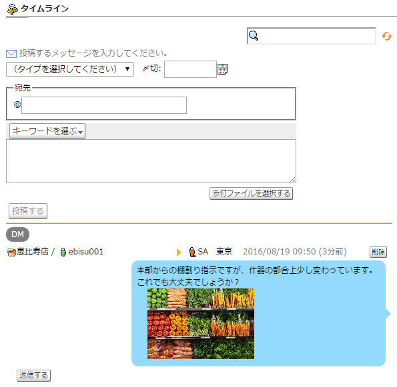This screenshot has height=387, width=397.
Task: Click the 投稿する post button
Action: [x=28, y=210]
